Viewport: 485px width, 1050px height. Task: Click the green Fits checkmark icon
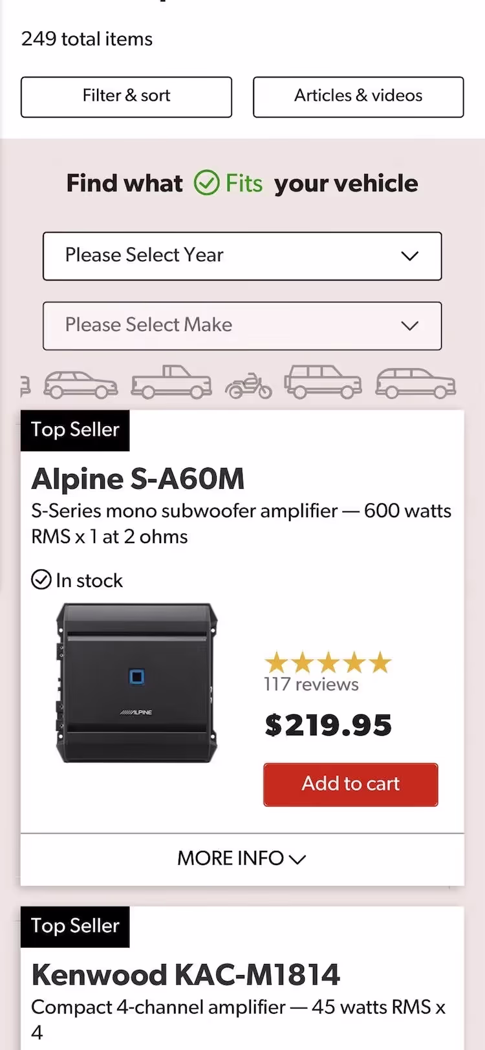coord(207,183)
